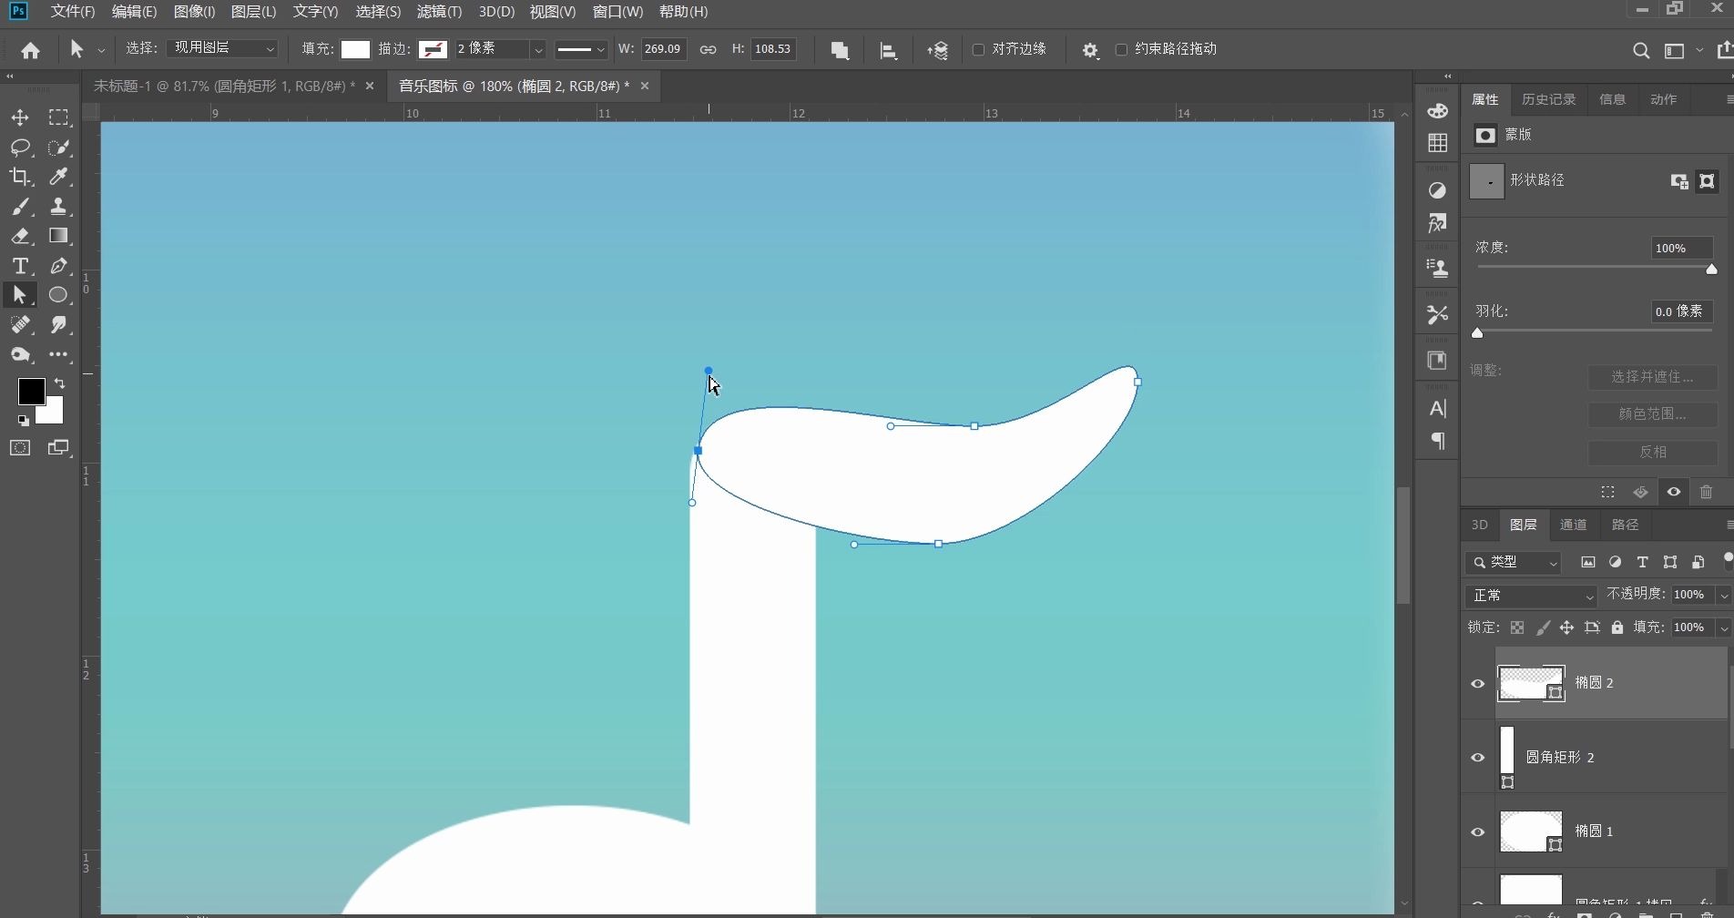This screenshot has height=918, width=1734.
Task: Click the path operations icon
Action: 840,50
